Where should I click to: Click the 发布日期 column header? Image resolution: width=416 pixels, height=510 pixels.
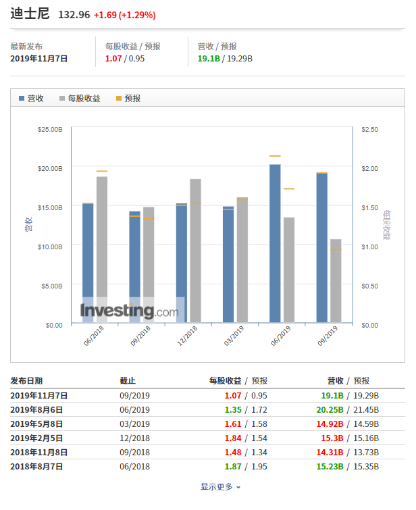pyautogui.click(x=26, y=381)
